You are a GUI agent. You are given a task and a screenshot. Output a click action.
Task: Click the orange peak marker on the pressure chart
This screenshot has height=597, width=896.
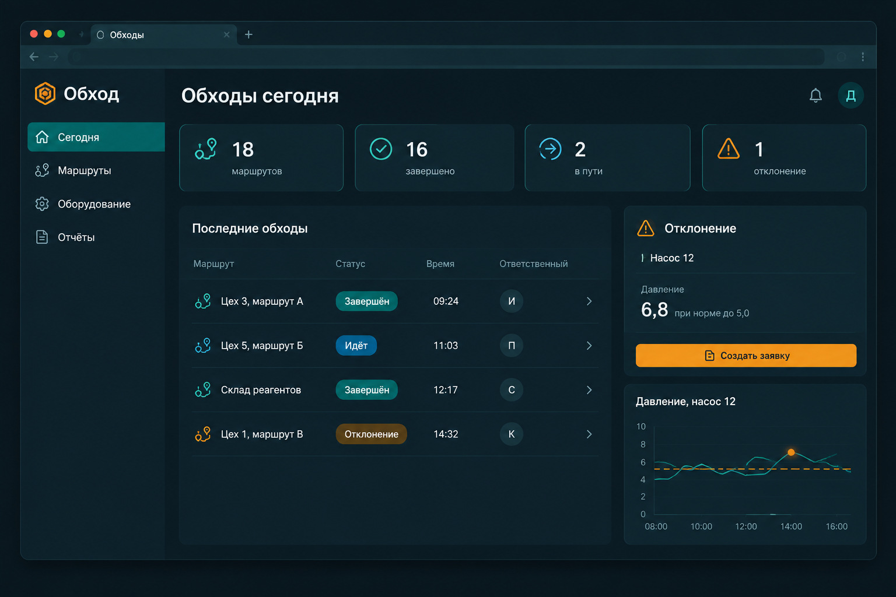click(x=791, y=452)
